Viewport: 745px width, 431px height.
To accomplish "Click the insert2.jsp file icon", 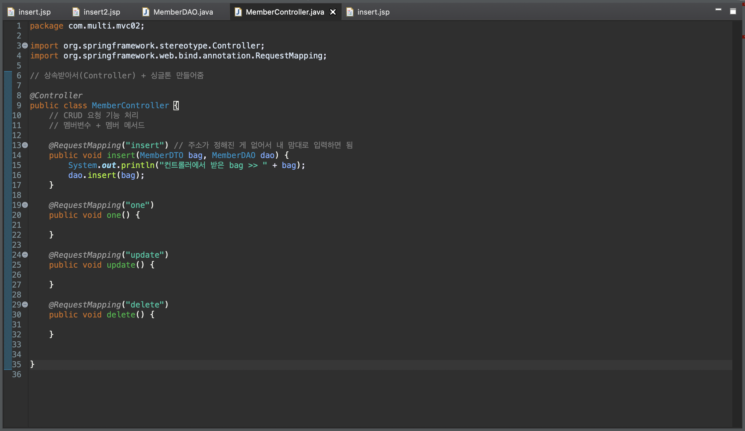I will pyautogui.click(x=76, y=12).
